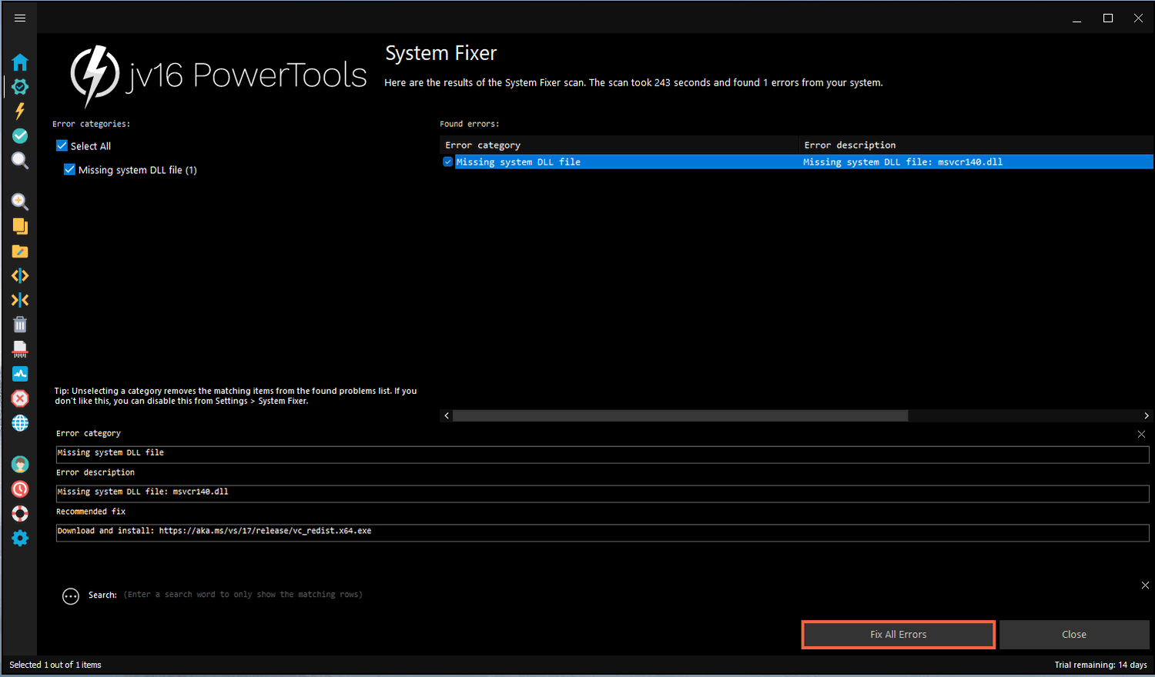Image resolution: width=1155 pixels, height=677 pixels.
Task: Open the System Fixer gear-check icon
Action: [20, 87]
